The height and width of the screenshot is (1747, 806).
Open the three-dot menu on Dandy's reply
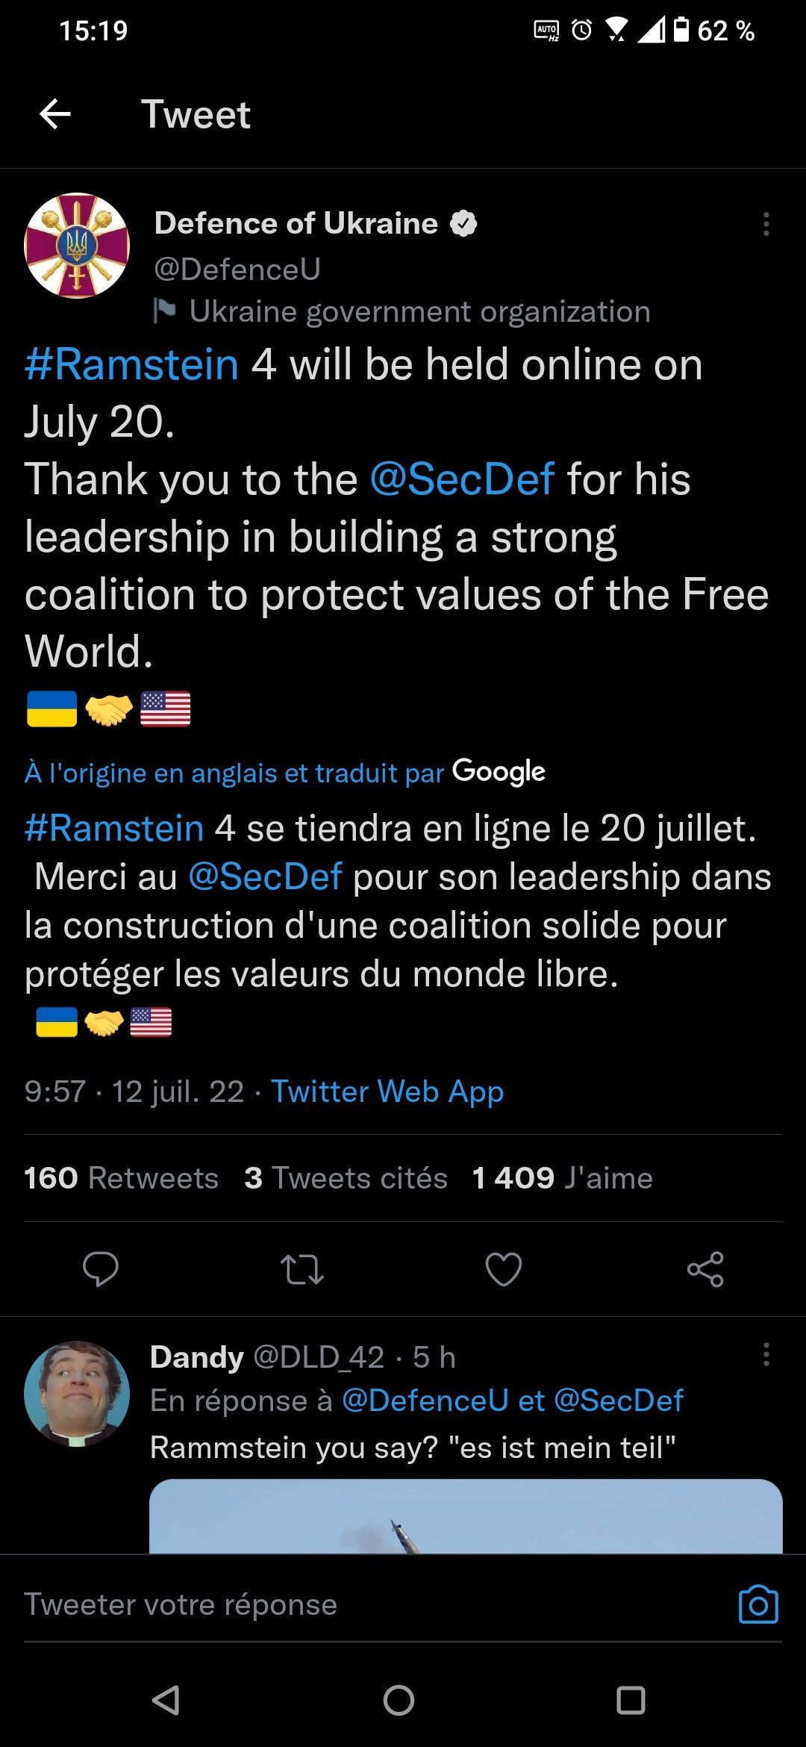(766, 1354)
